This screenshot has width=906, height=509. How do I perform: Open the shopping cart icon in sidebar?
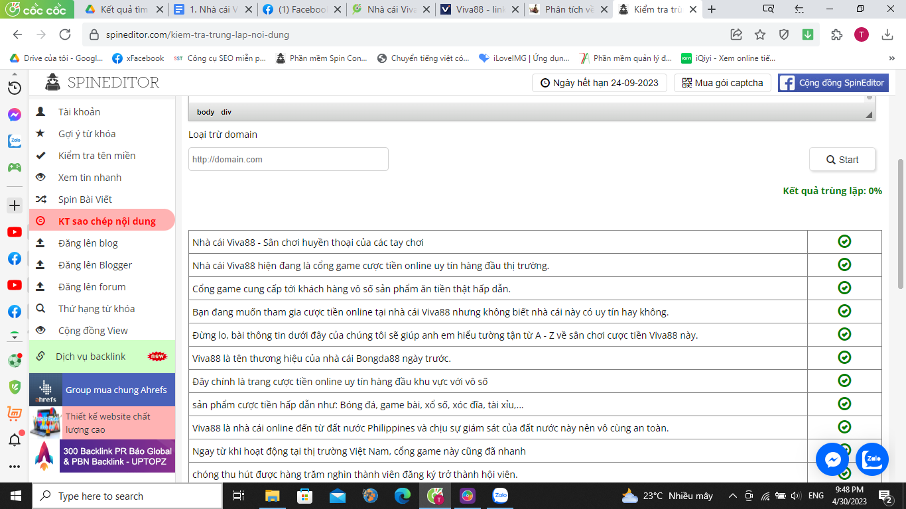(x=14, y=413)
